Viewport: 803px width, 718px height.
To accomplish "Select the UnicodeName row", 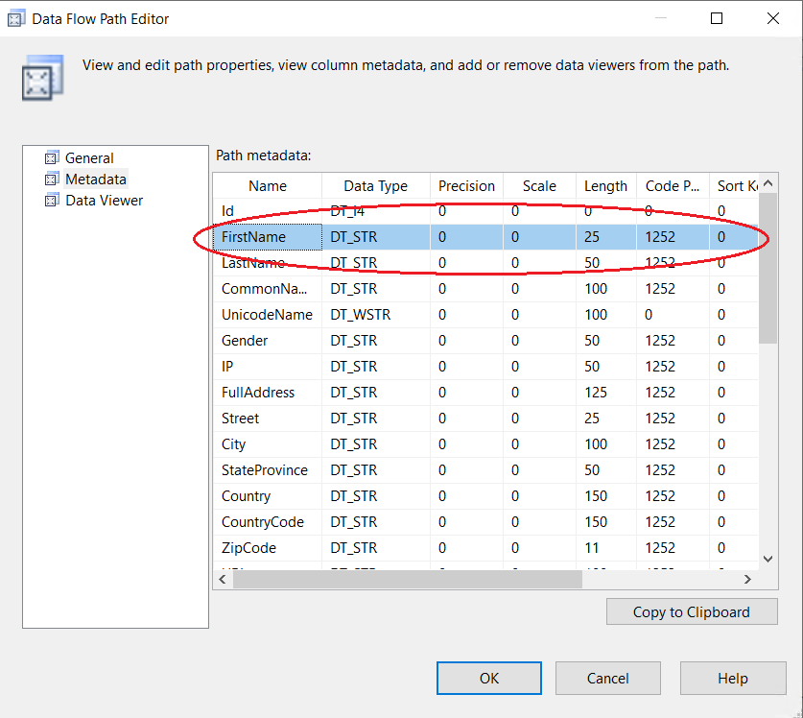I will point(267,315).
